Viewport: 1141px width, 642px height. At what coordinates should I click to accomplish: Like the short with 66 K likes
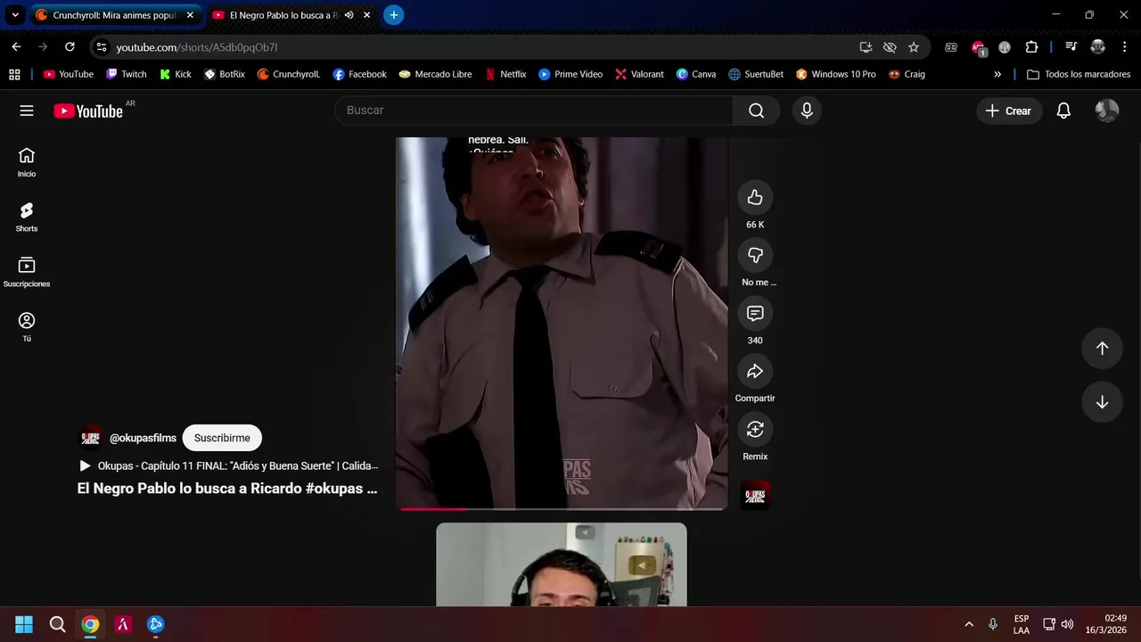point(755,197)
